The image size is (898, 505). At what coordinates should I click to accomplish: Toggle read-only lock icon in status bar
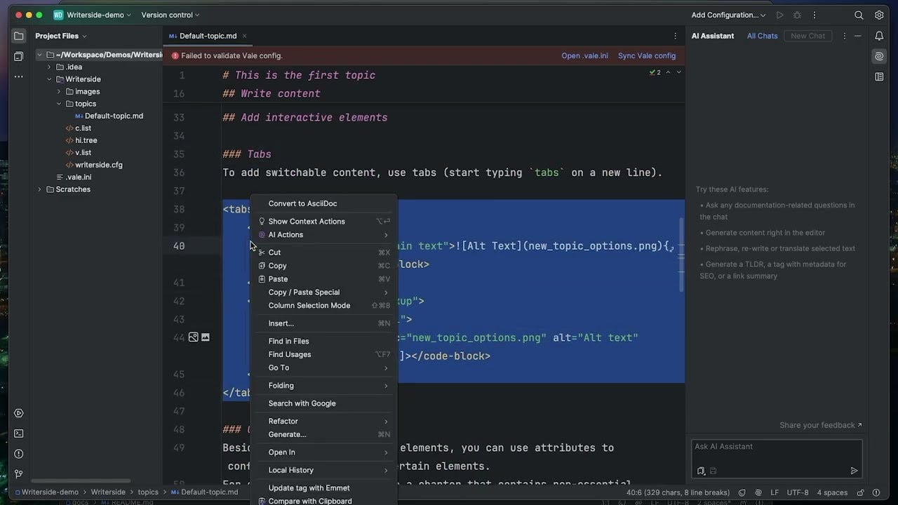pyautogui.click(x=861, y=492)
